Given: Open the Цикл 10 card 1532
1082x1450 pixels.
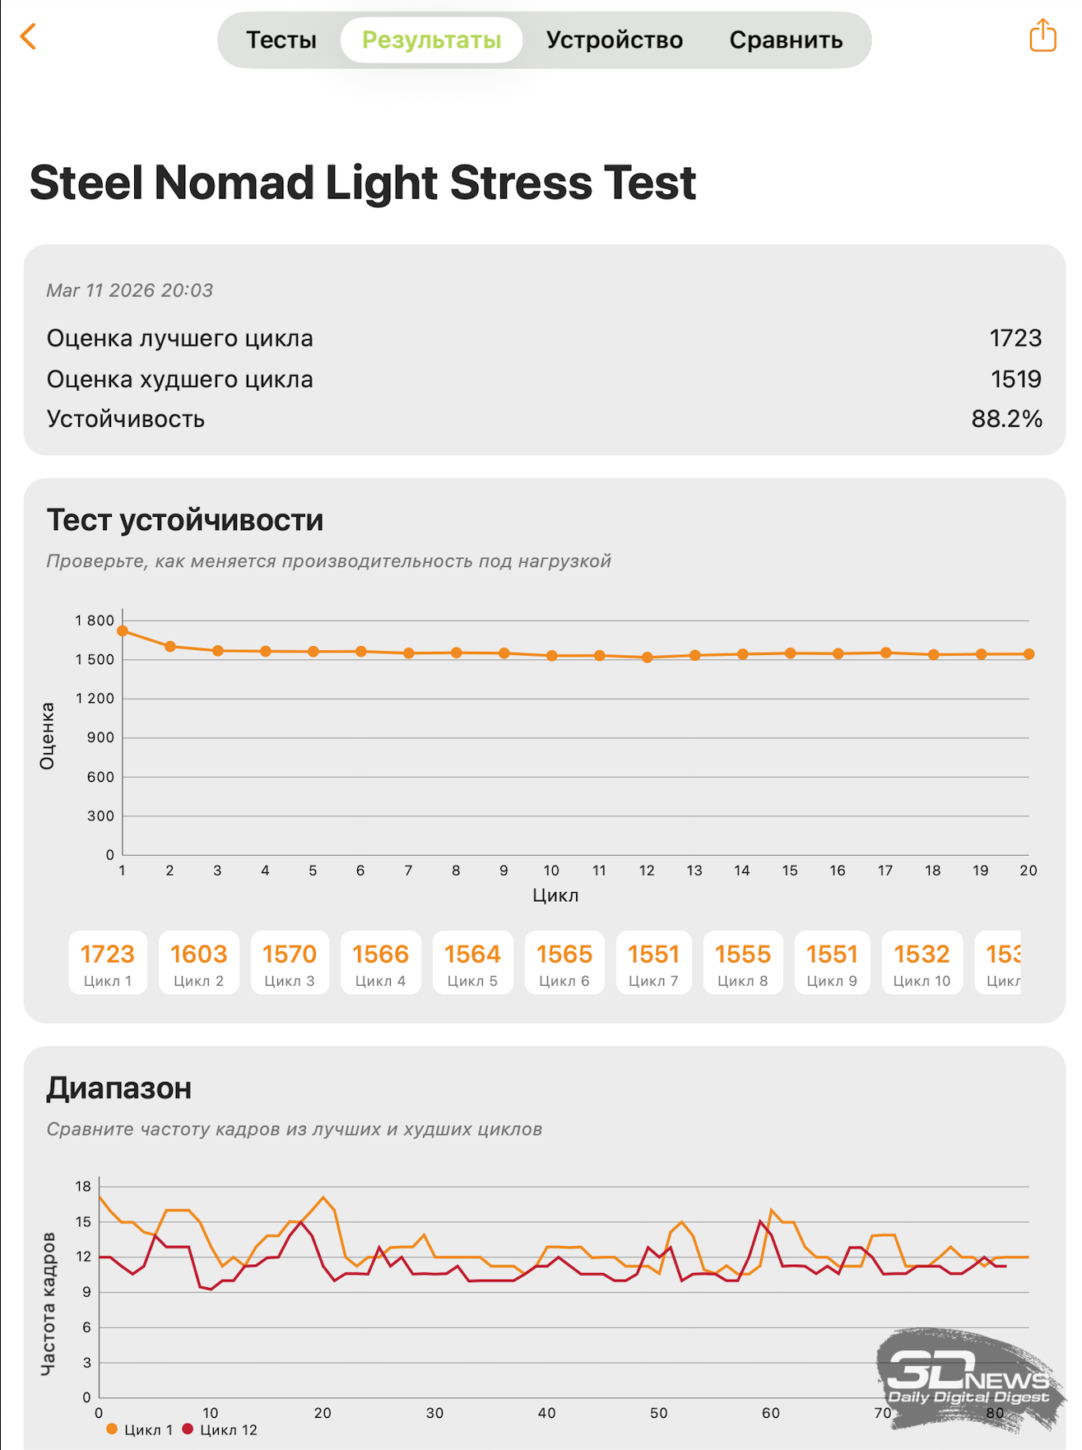Looking at the screenshot, I should coord(922,963).
